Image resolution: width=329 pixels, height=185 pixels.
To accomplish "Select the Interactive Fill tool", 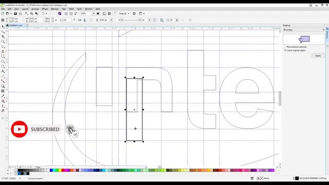I will [x=3, y=101].
